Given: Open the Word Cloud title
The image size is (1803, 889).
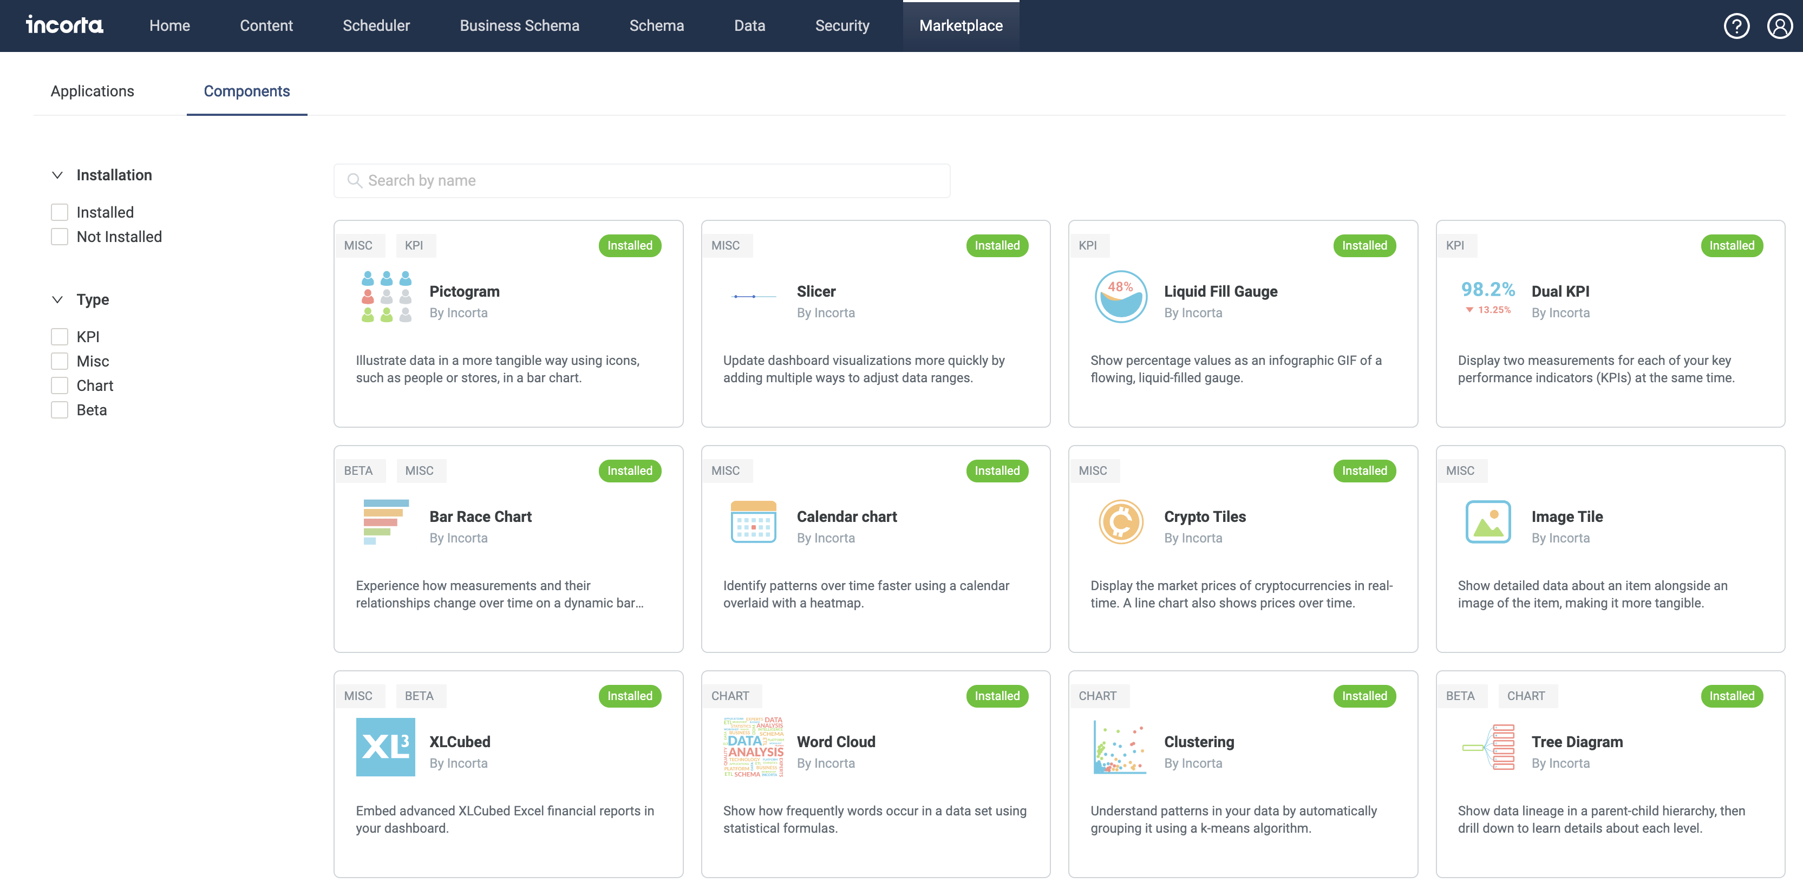Looking at the screenshot, I should (x=835, y=742).
